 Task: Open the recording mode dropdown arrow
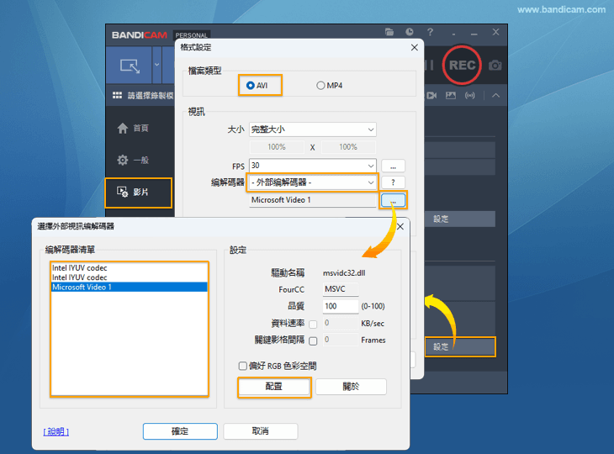pos(157,65)
